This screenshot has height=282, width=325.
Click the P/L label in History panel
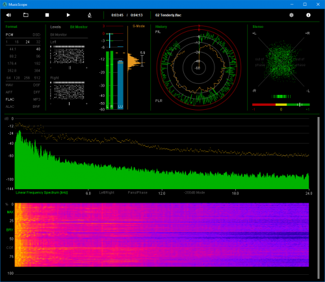click(158, 32)
